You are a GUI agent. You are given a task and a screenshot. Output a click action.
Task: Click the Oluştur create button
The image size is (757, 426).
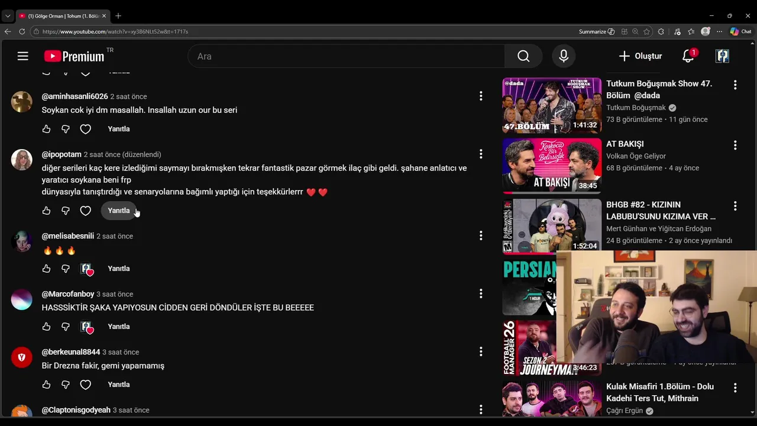tap(640, 56)
